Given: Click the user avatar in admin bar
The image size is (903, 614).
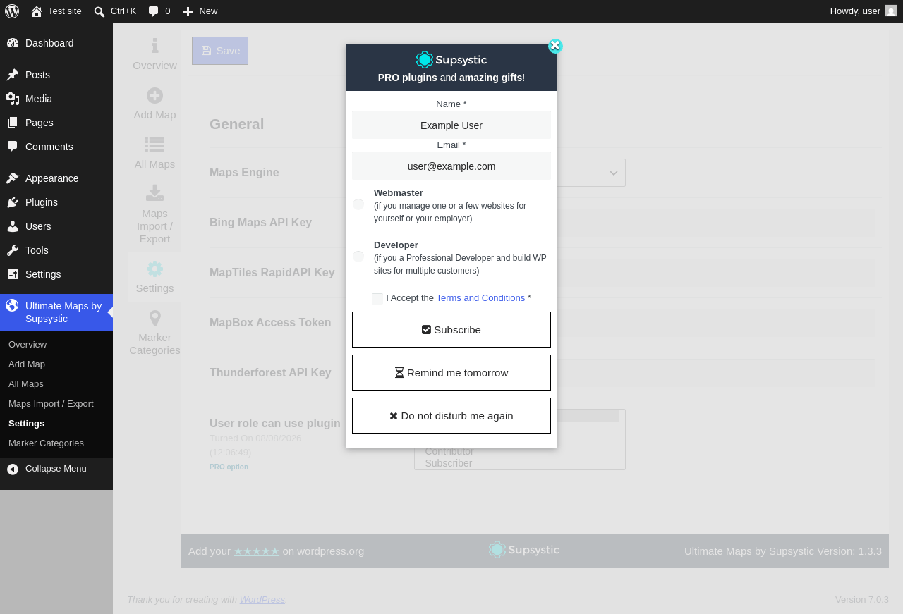Looking at the screenshot, I should (891, 11).
